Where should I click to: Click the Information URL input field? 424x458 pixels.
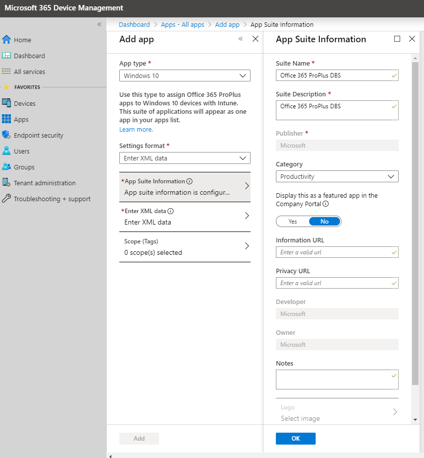(x=334, y=252)
